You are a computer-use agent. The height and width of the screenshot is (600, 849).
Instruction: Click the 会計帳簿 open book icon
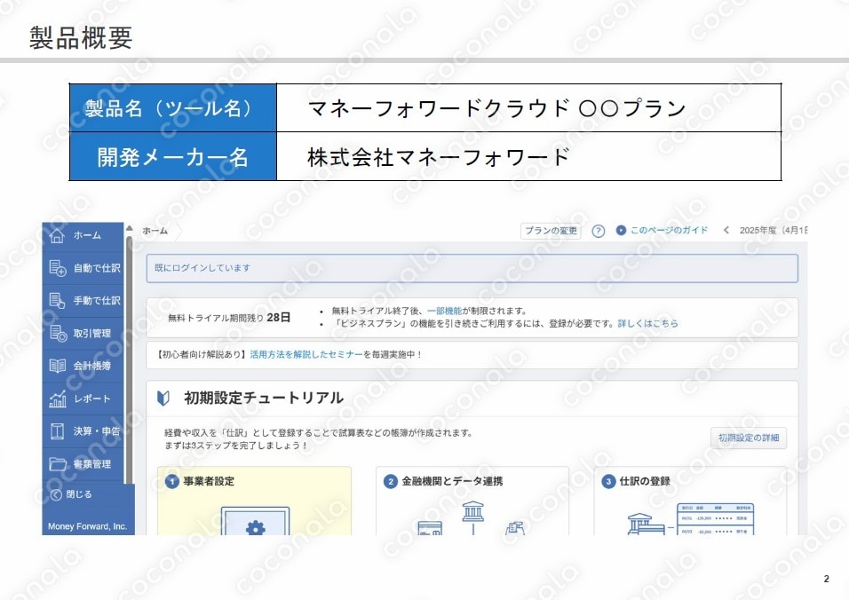tap(58, 366)
